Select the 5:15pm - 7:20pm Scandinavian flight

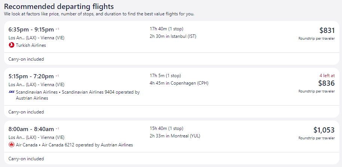pos(32,76)
